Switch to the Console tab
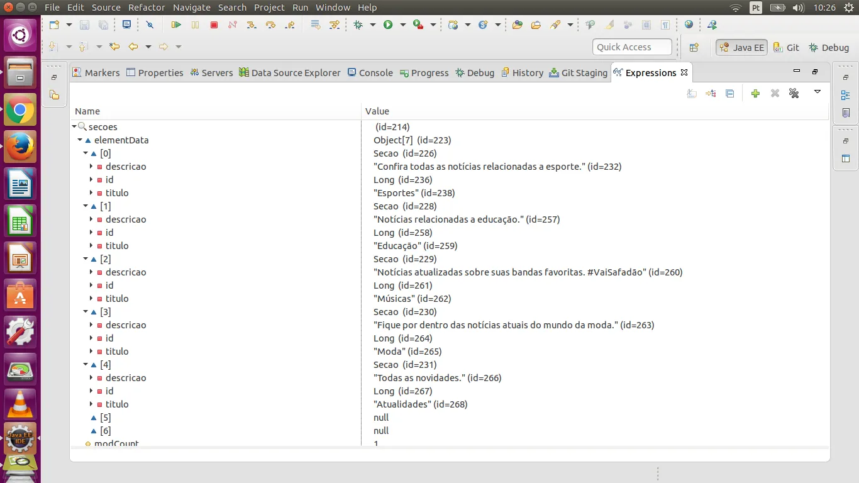Viewport: 859px width, 483px height. (370, 73)
